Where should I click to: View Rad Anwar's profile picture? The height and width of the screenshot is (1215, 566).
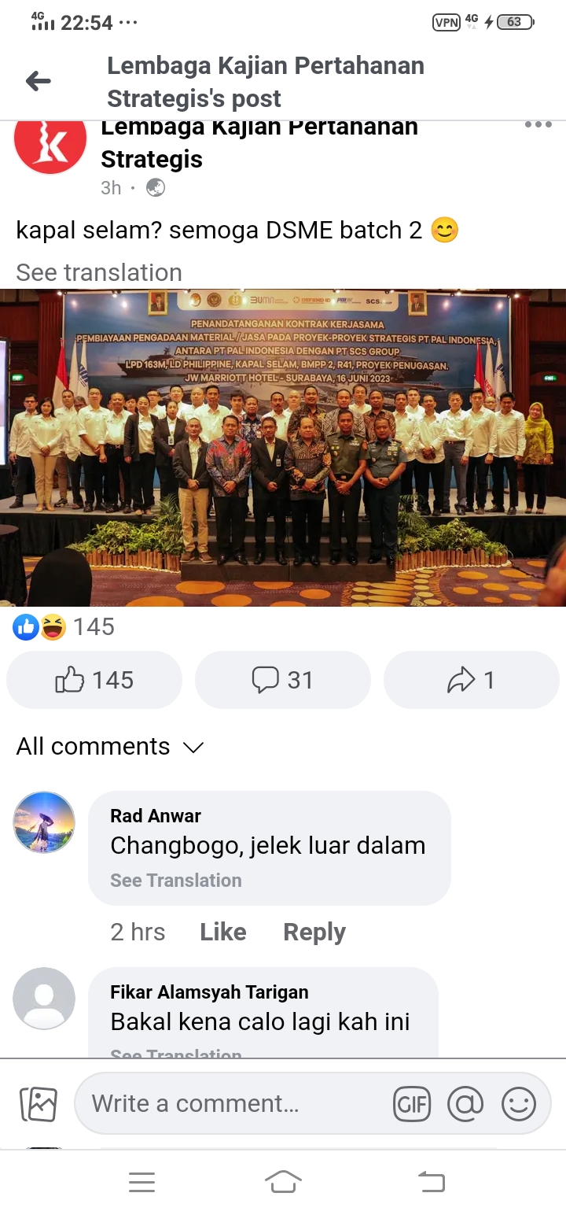44,822
